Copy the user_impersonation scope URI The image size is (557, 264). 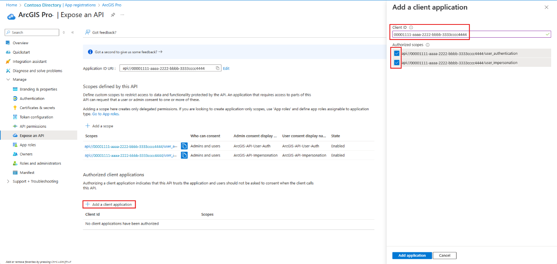point(184,155)
